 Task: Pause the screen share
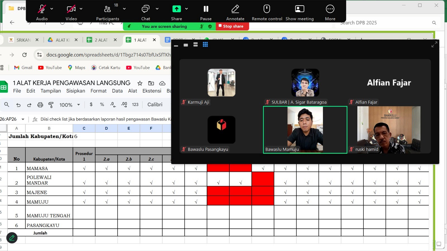coord(206,9)
